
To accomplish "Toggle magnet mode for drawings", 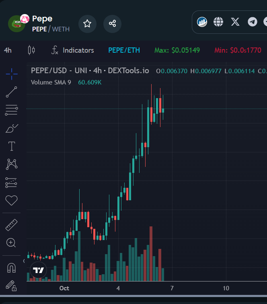I will pos(11,268).
